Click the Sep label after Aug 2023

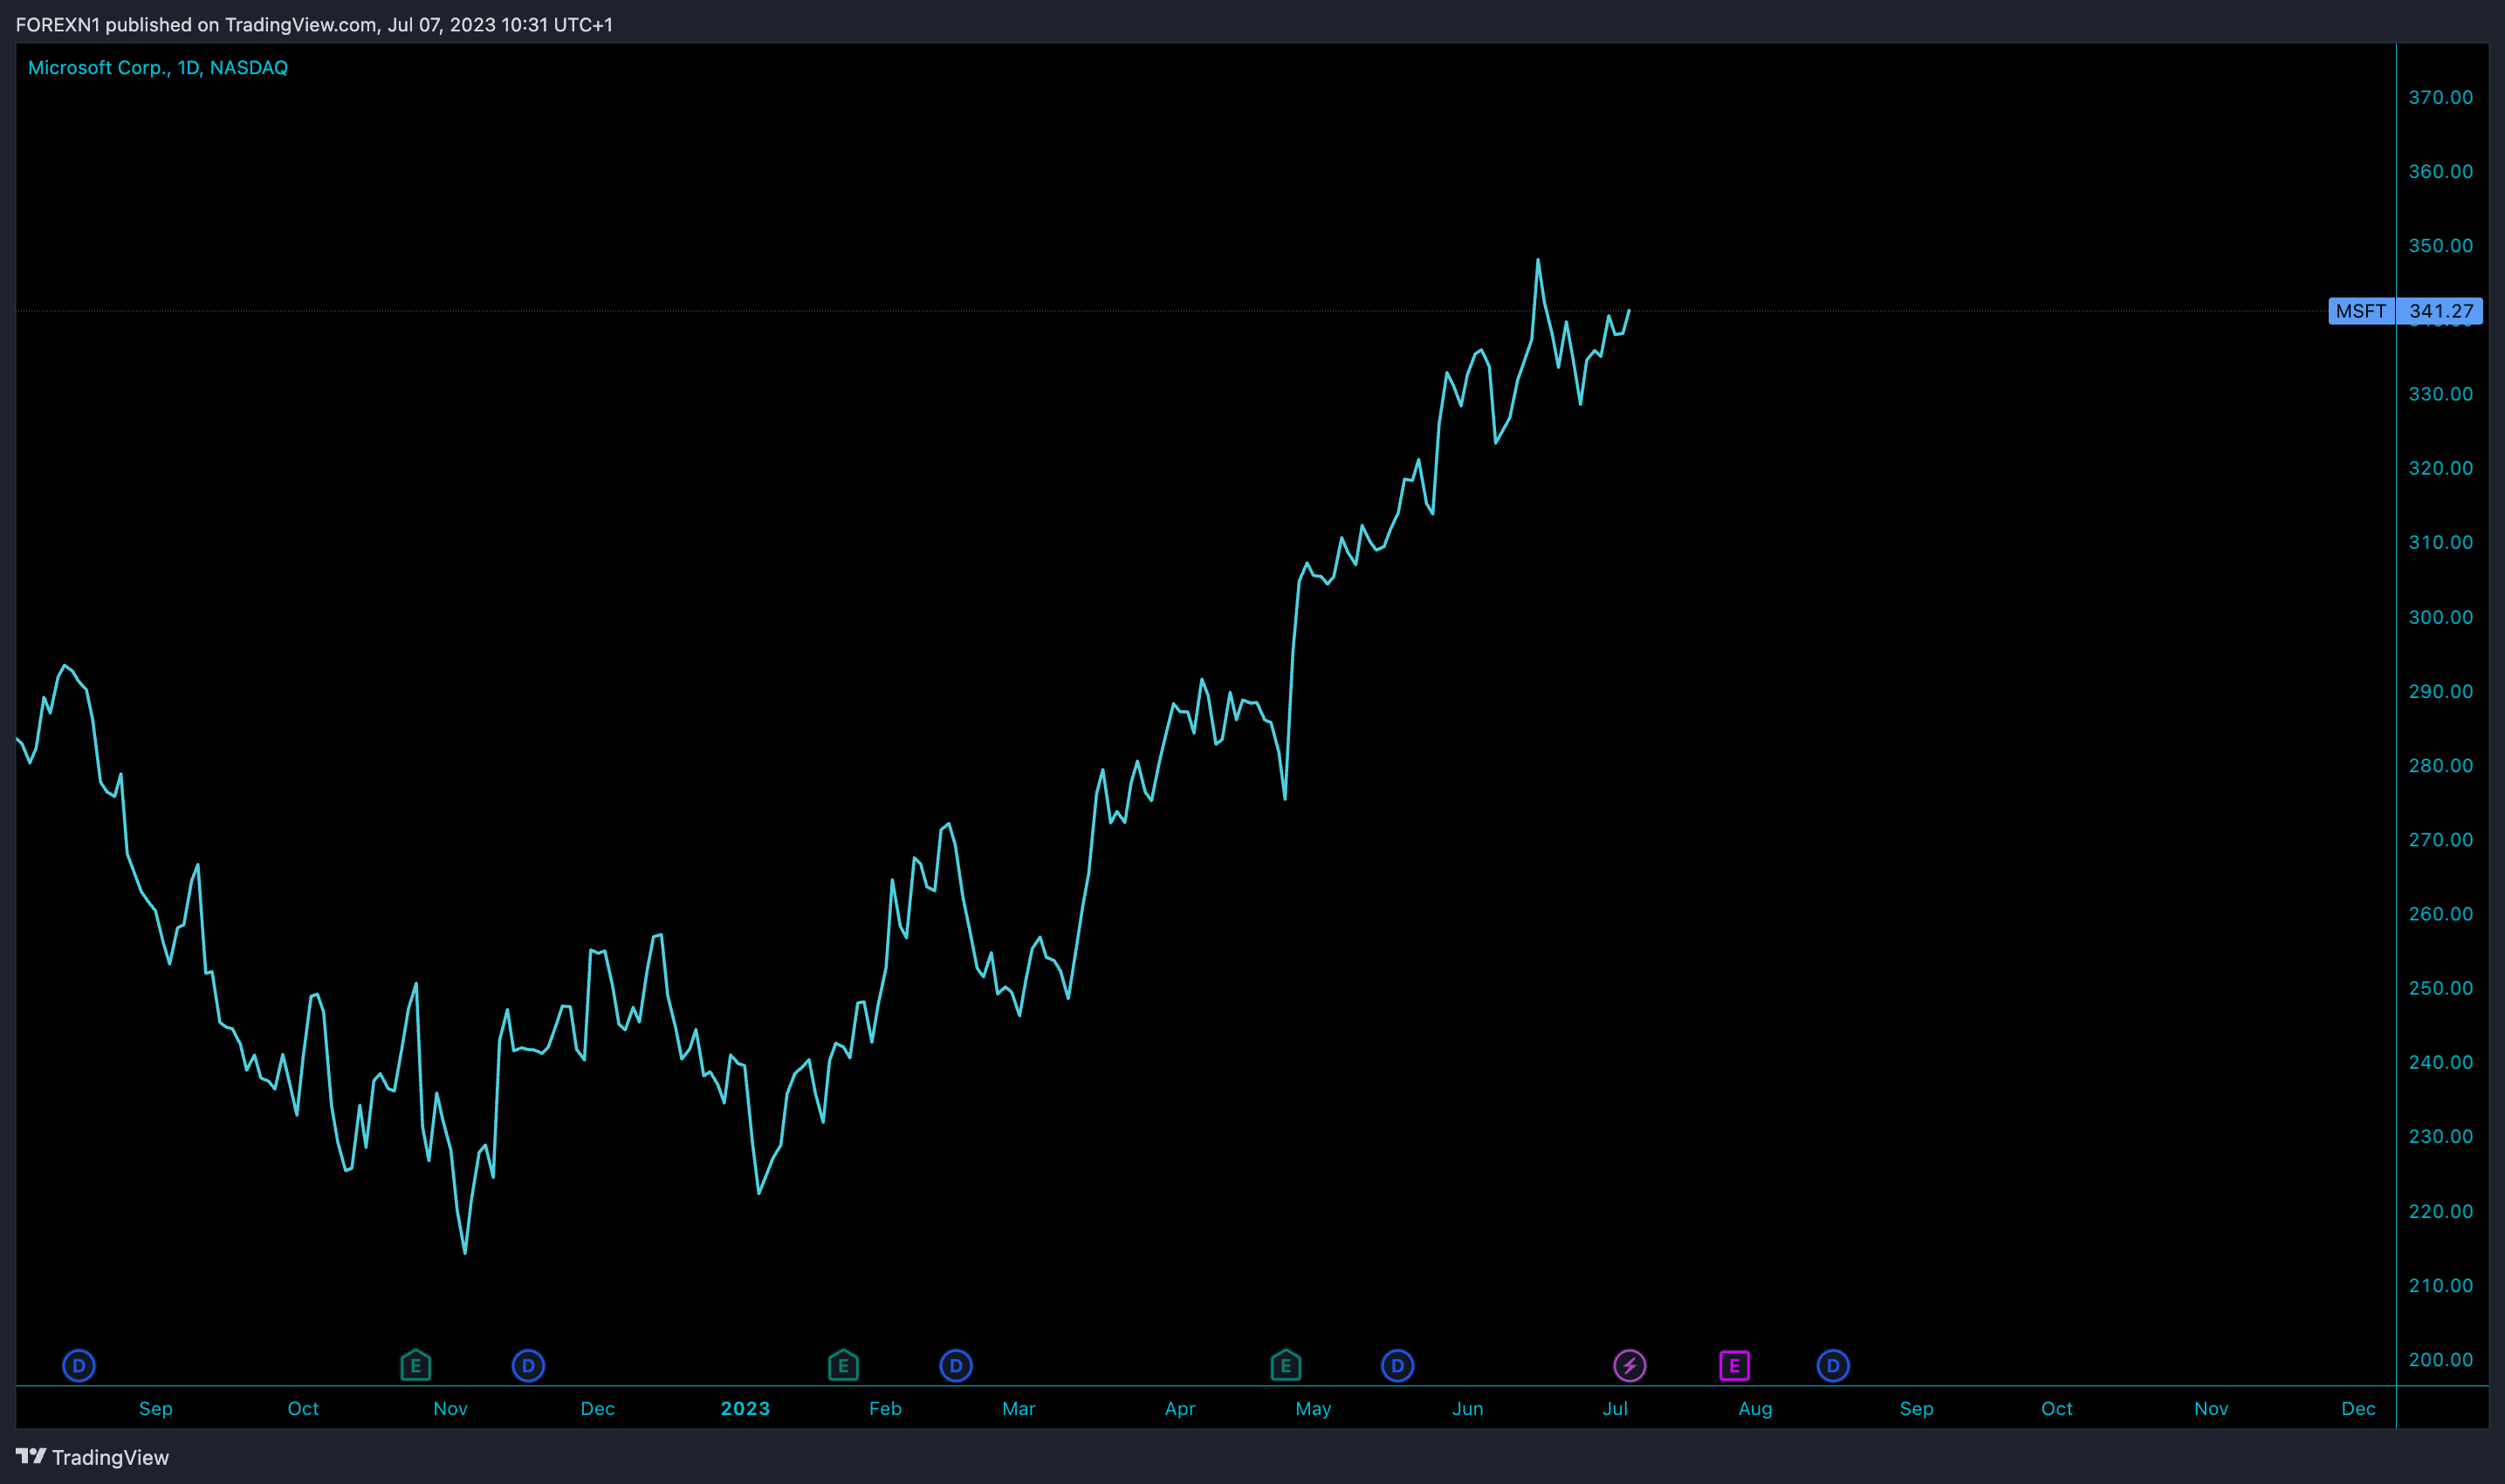pyautogui.click(x=1916, y=1408)
